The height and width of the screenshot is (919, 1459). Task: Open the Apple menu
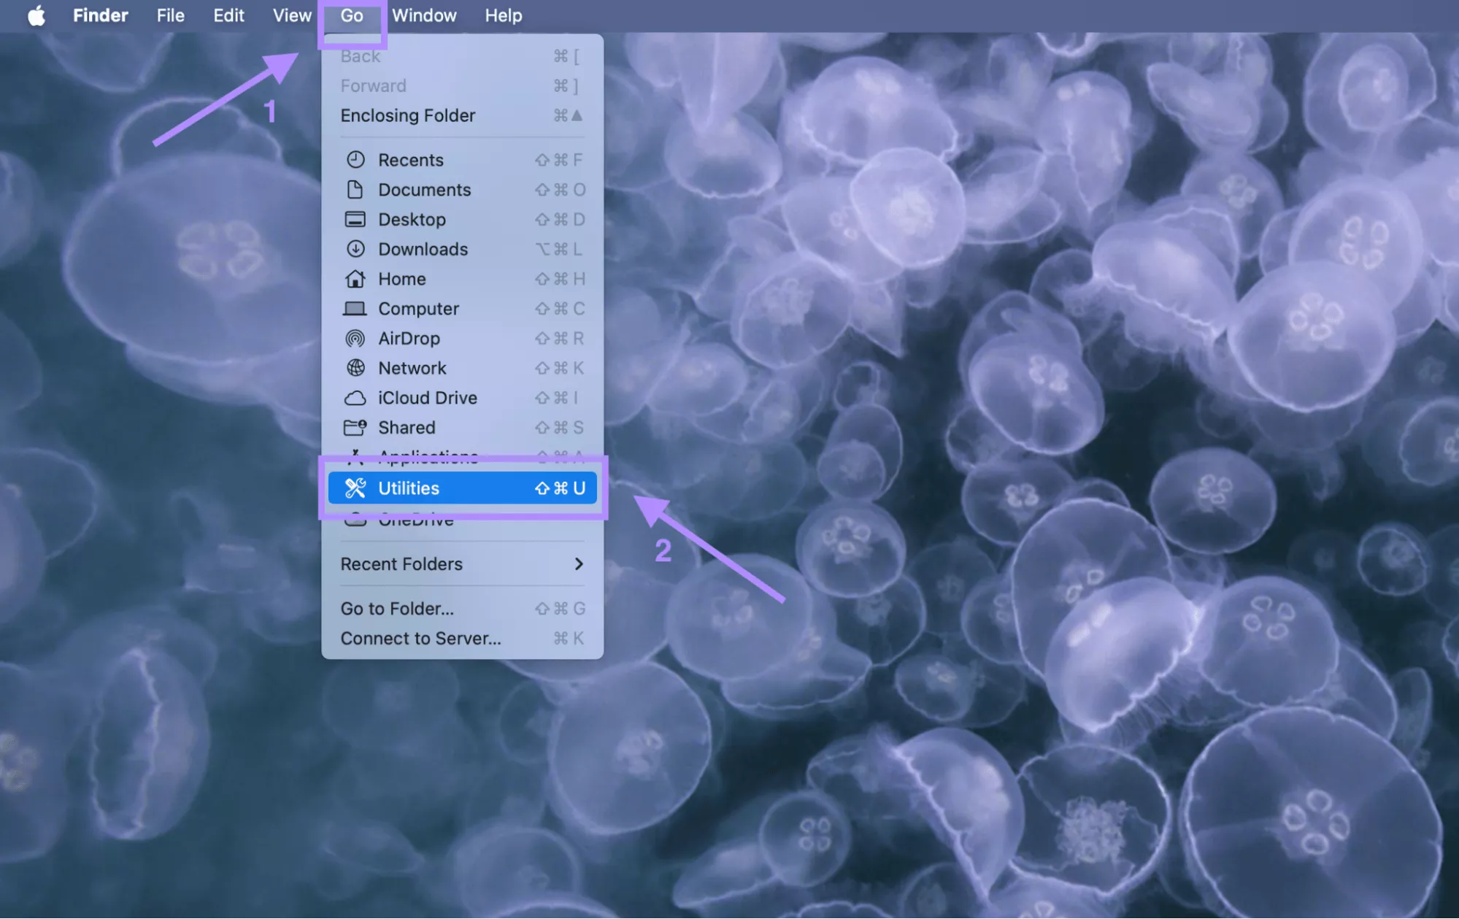[36, 15]
